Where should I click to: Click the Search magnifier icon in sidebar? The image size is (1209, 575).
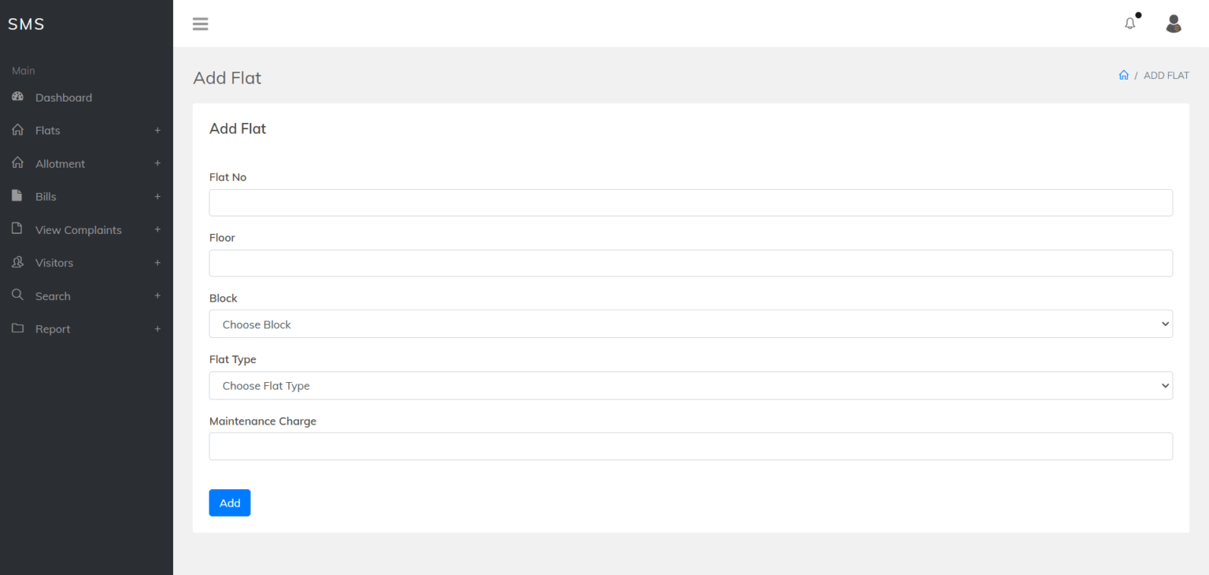[17, 295]
